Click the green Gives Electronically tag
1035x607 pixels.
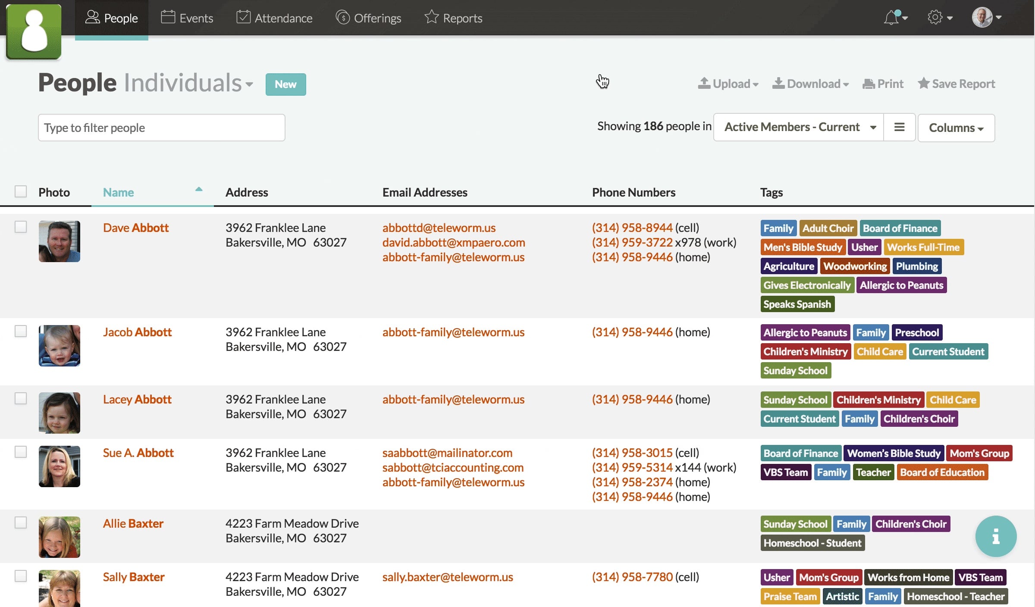pyautogui.click(x=807, y=285)
